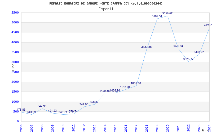This screenshot has height=133, width=212.
Task: Click x-axis year 2017
Action: coord(136,128)
